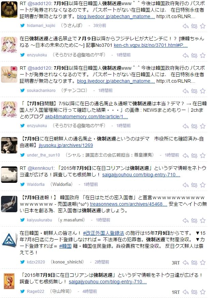The image size is (214, 298).
Task: Click the username under_the_sun10
Action: [x=43, y=155]
